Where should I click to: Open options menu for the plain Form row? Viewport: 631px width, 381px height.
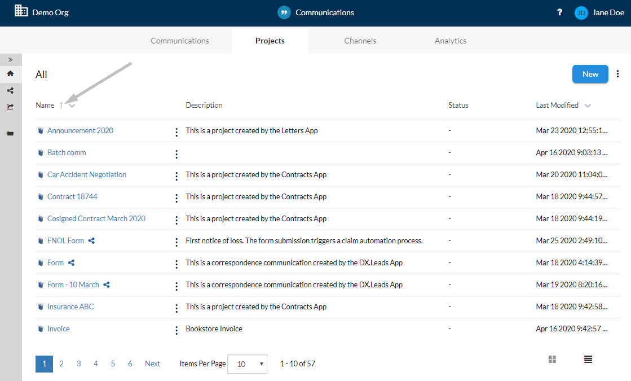click(176, 264)
